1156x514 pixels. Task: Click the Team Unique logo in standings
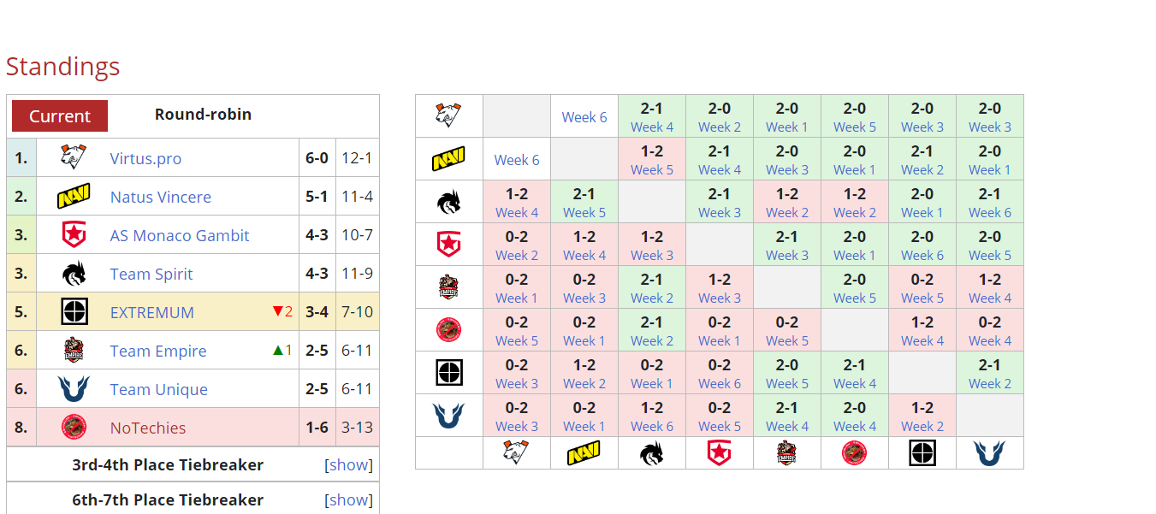[74, 389]
